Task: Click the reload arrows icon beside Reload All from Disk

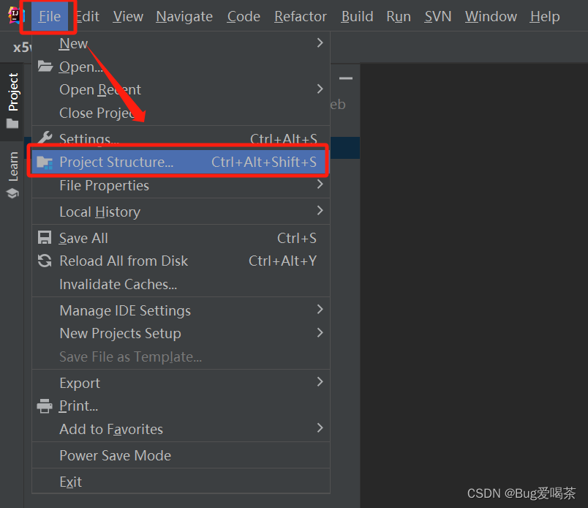Action: (45, 261)
